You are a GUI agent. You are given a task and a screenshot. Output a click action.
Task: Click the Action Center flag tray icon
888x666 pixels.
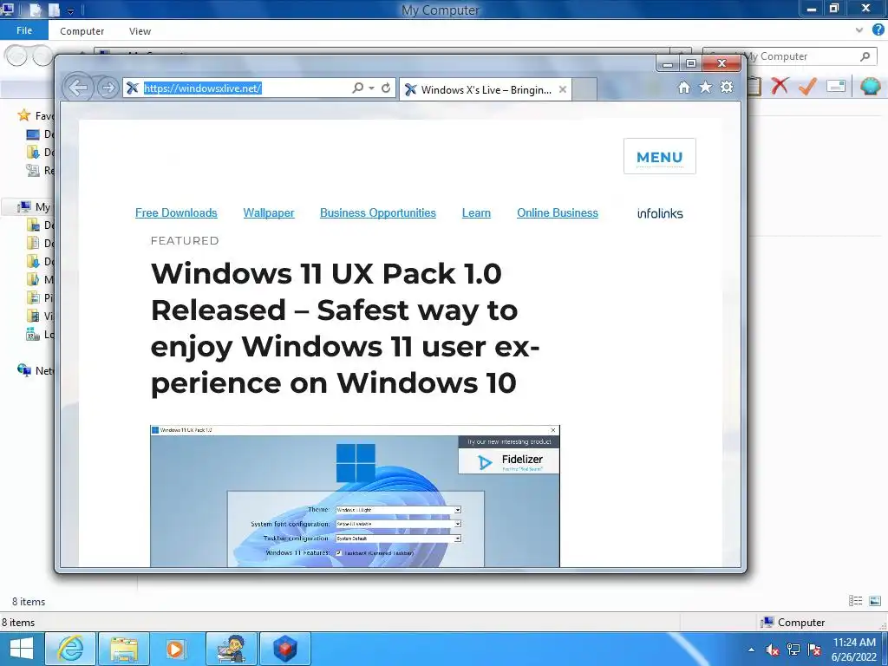(x=814, y=650)
